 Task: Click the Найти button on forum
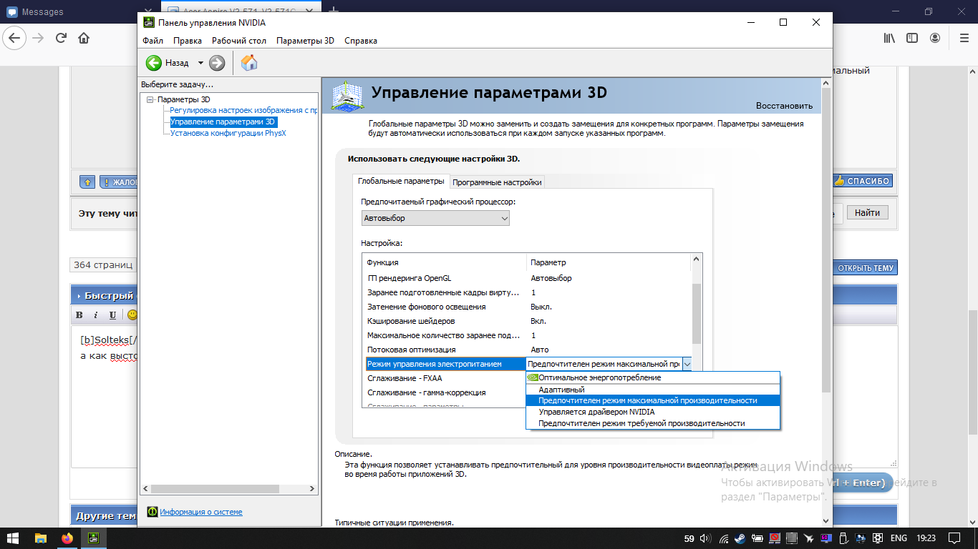point(868,212)
